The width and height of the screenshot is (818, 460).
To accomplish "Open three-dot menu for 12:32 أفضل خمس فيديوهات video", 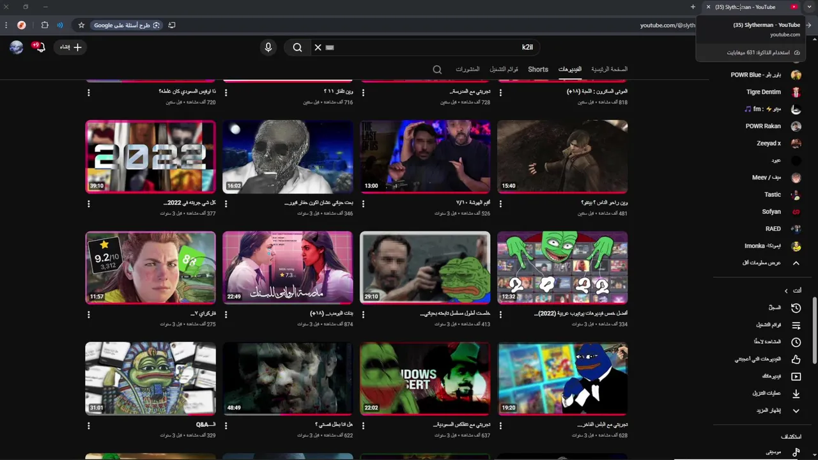I will (x=500, y=314).
